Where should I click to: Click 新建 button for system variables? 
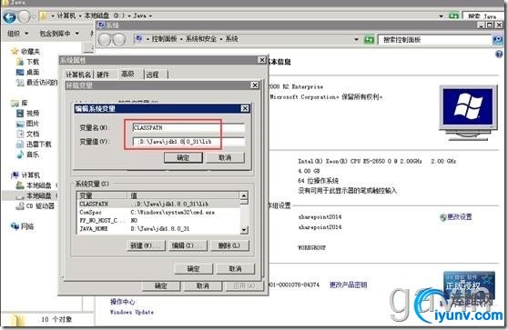coord(146,245)
